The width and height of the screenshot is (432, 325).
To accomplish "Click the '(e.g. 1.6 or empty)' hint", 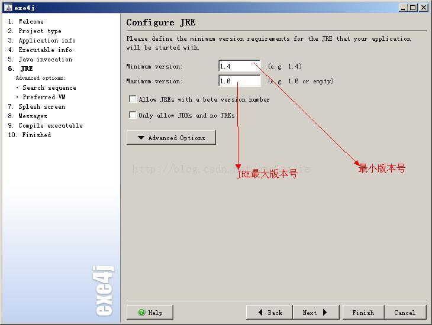I will (301, 81).
